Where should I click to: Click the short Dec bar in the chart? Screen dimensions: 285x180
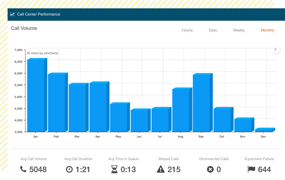pyautogui.click(x=265, y=130)
